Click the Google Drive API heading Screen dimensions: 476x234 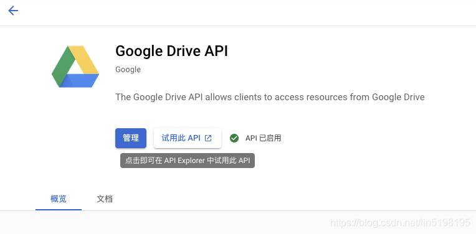[171, 51]
